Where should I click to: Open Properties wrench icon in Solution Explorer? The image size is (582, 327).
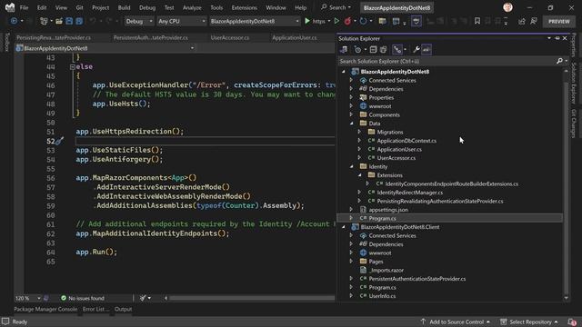tap(416, 49)
